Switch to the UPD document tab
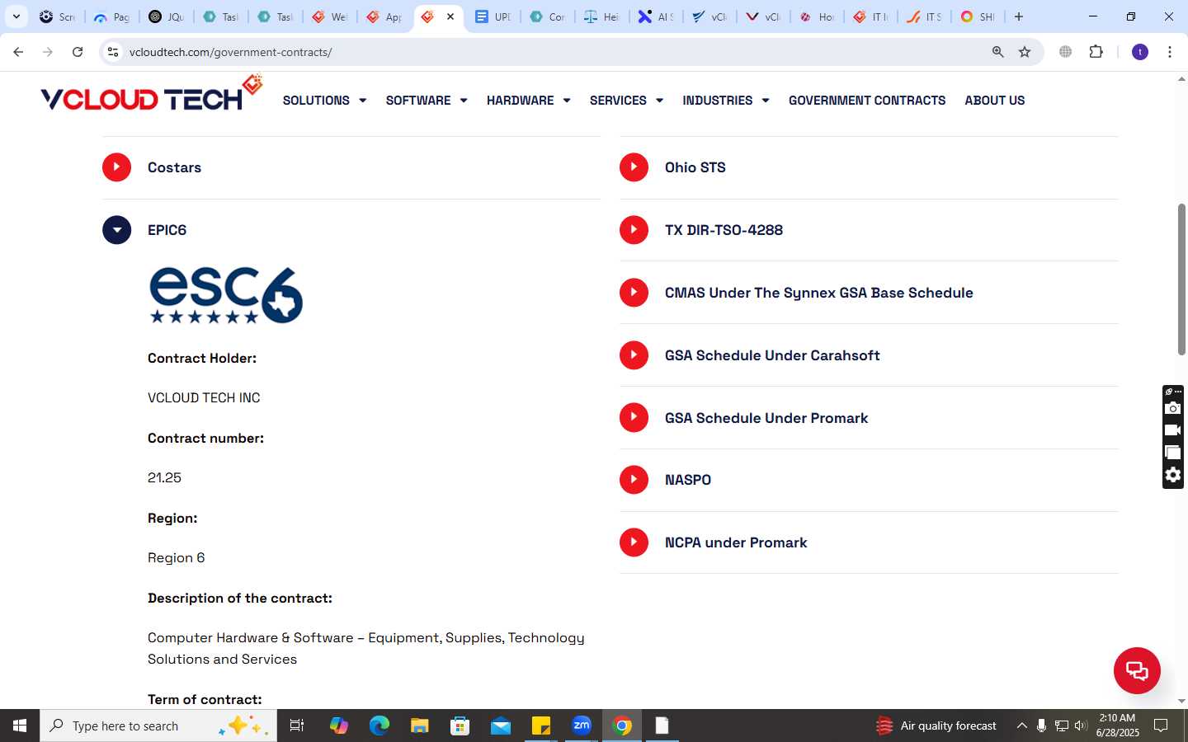This screenshot has height=742, width=1188. tap(493, 16)
